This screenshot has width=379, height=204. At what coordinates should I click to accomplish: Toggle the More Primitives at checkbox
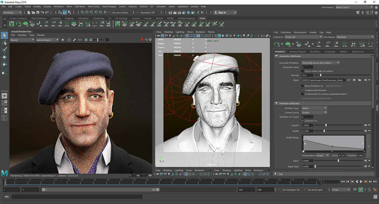pyautogui.click(x=302, y=86)
